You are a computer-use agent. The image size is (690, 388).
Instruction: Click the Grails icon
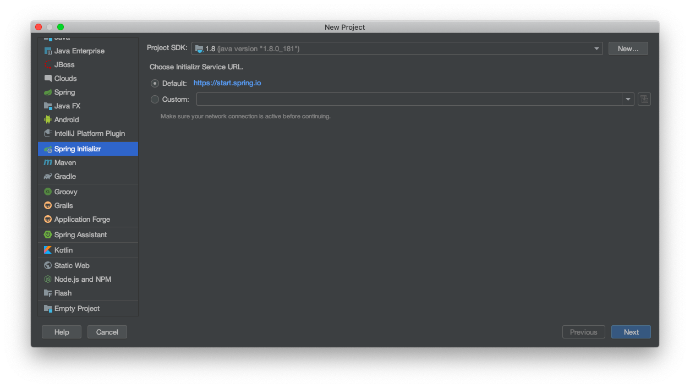click(48, 206)
